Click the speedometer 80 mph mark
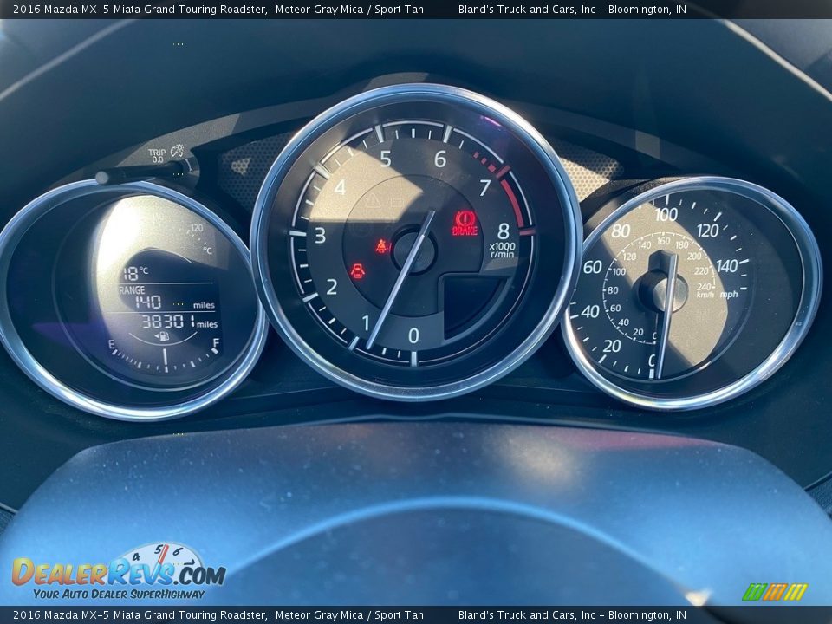 [621, 231]
